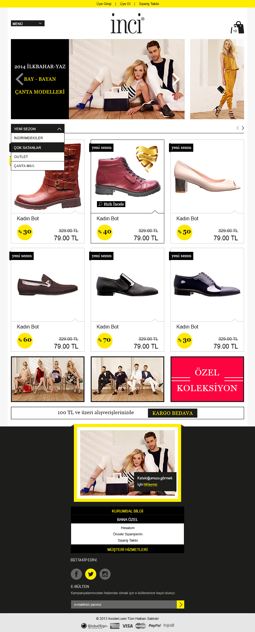
Task: Focus the e-mailinizi yazınız input field
Action: (124, 604)
